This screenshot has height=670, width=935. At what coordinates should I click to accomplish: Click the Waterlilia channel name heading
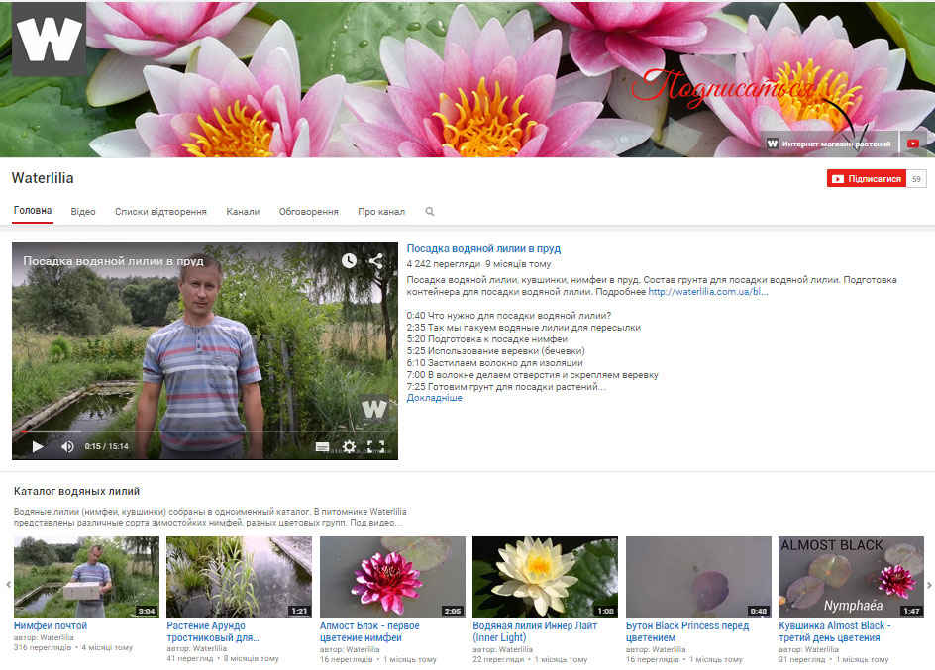(x=43, y=178)
